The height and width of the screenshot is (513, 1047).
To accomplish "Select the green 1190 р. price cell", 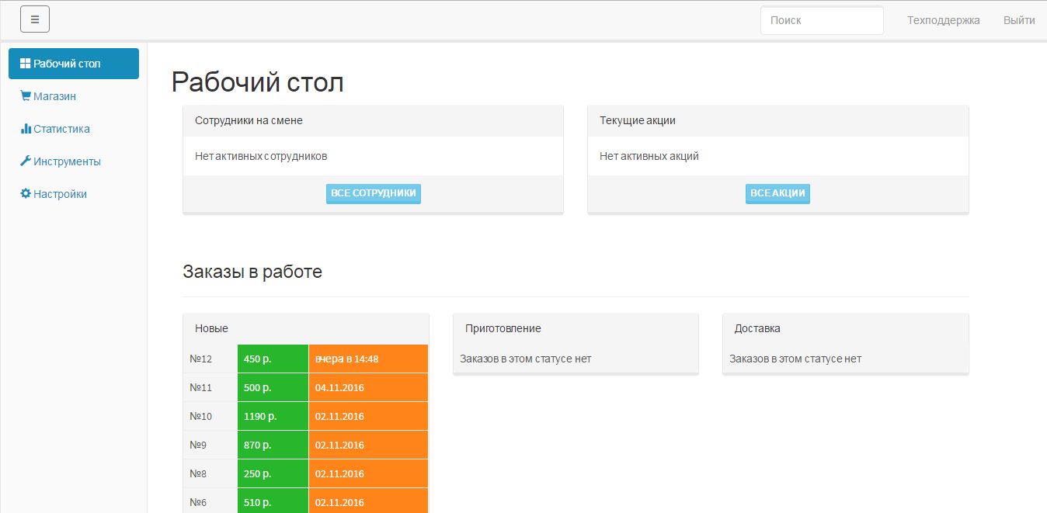I will point(273,417).
